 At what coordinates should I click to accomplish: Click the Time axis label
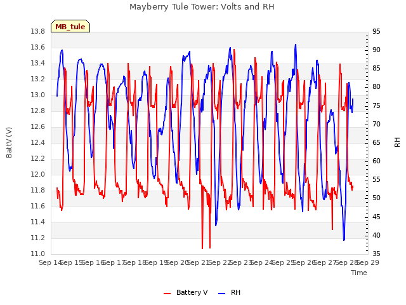point(359,273)
